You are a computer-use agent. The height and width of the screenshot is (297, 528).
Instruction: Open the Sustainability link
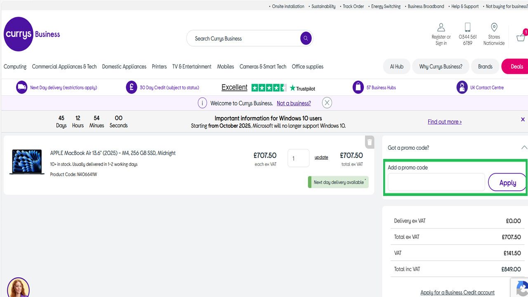[x=323, y=6]
